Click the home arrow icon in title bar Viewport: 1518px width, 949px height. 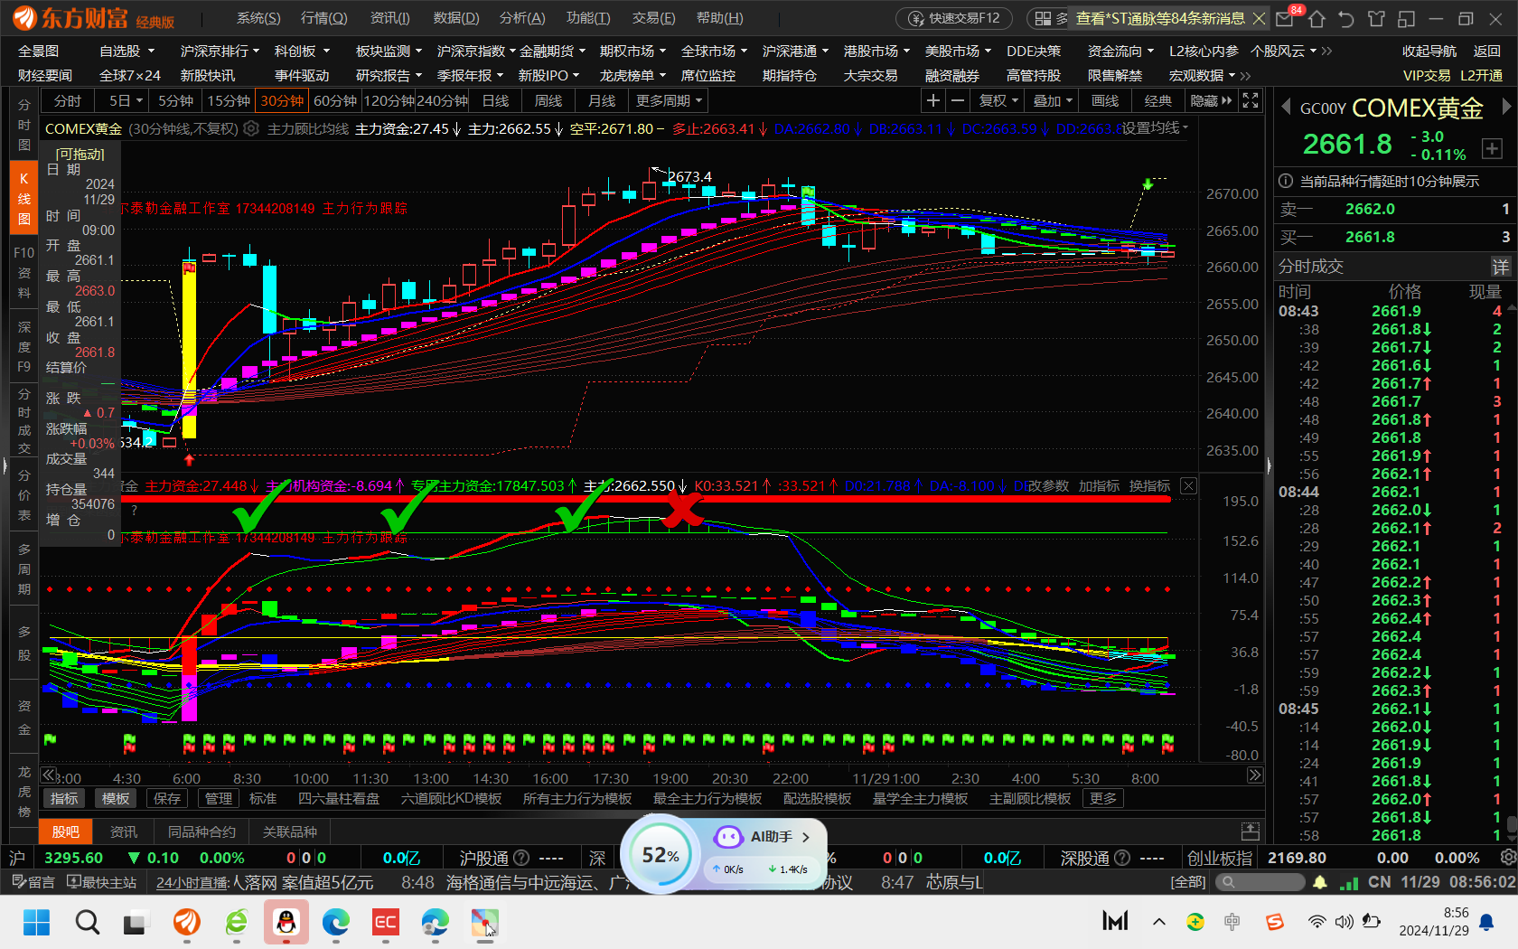tap(1317, 18)
